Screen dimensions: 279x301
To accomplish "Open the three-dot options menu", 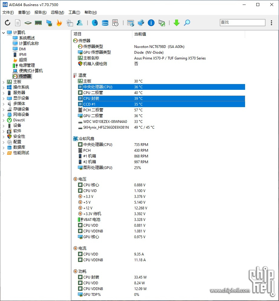I will 271,23.
